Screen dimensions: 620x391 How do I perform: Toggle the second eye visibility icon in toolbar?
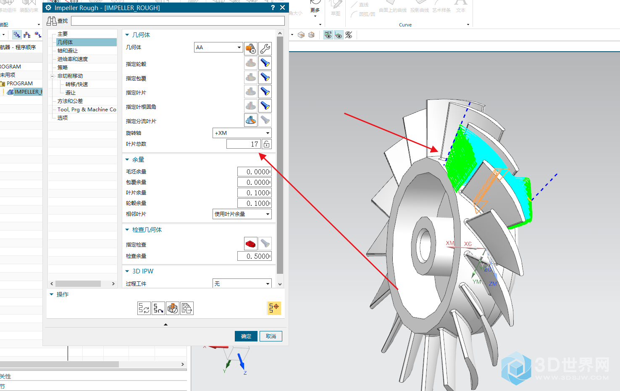[339, 35]
